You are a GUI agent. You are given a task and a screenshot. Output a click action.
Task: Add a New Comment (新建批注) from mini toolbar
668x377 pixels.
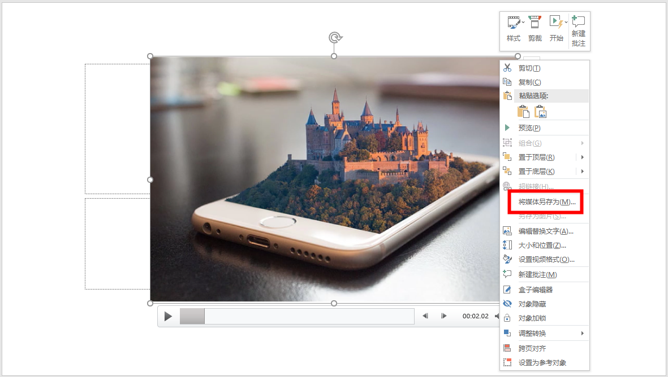click(578, 30)
